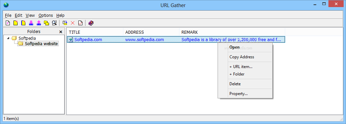Sort by the REMARK column header
Image resolution: width=346 pixels, height=124 pixels.
tap(232, 32)
